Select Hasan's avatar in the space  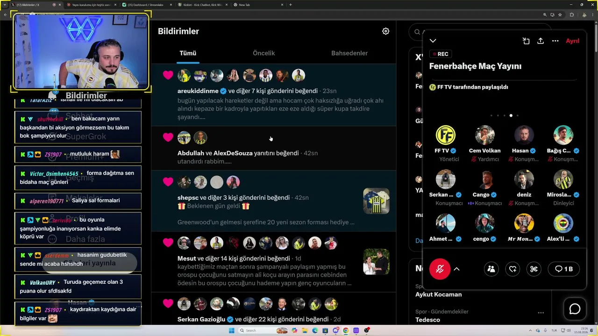coord(524,135)
